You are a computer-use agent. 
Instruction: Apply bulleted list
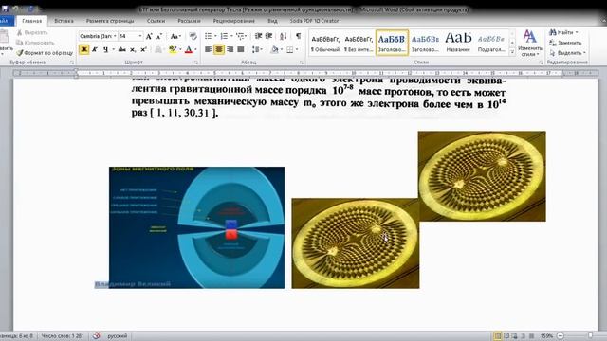point(209,36)
